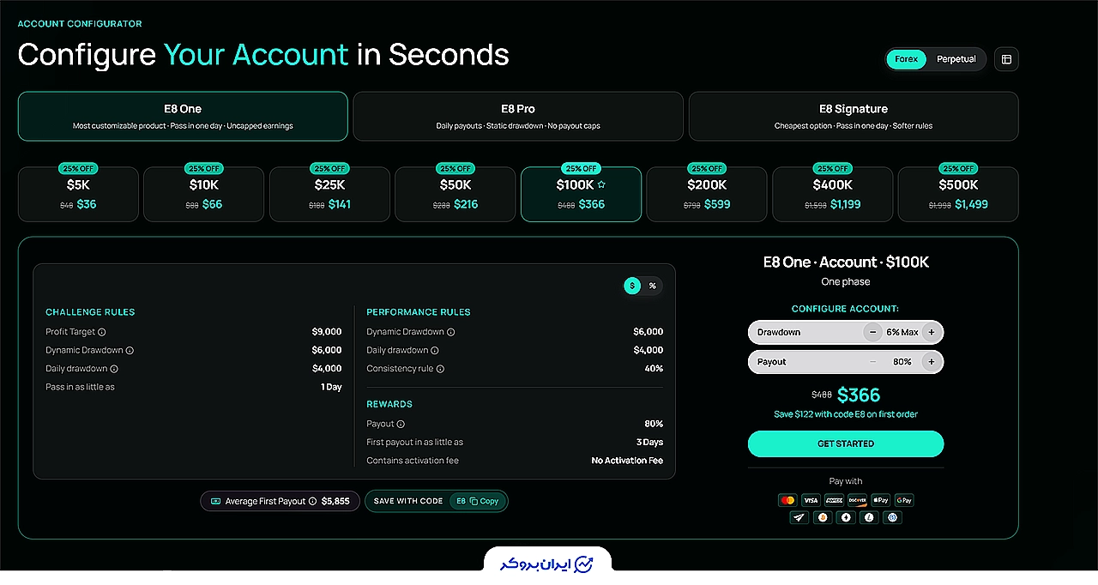Click the 'One phase' label
This screenshot has width=1098, height=585.
pyautogui.click(x=846, y=281)
